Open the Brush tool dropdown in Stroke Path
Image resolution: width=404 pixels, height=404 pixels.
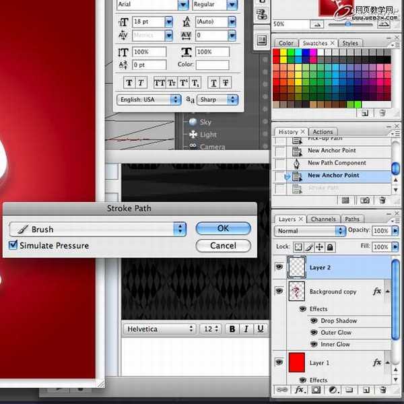point(179,229)
